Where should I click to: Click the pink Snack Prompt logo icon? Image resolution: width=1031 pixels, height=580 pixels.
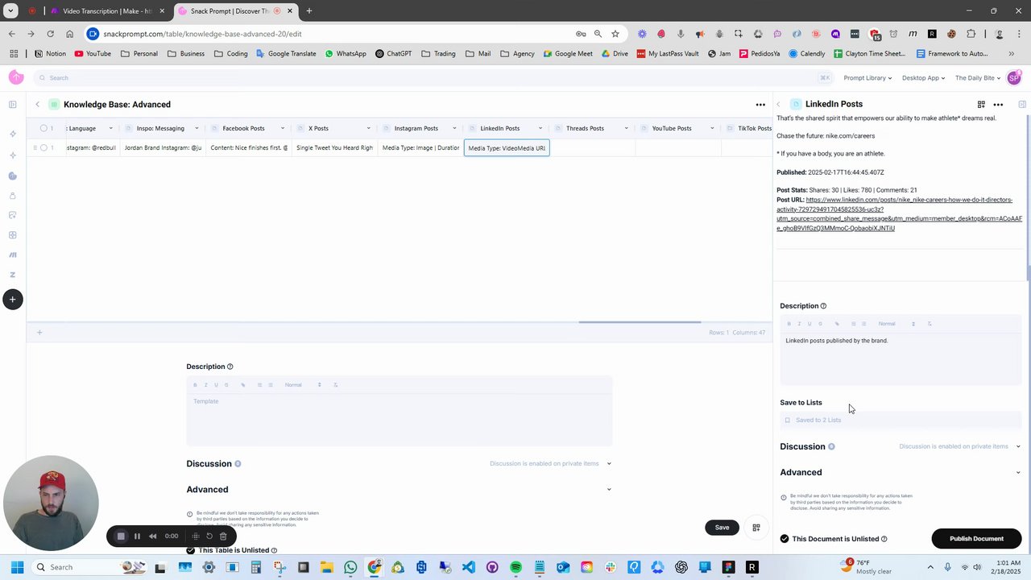click(x=16, y=77)
